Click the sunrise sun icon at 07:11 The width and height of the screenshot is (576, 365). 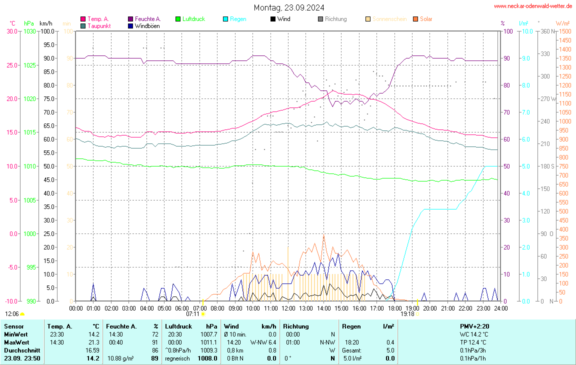point(203,314)
